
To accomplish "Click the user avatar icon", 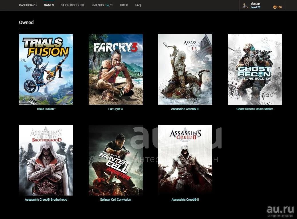I will point(245,6).
